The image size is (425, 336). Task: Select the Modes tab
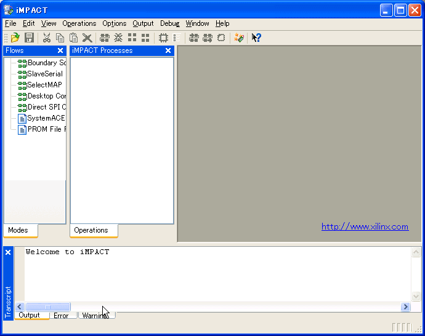click(18, 230)
